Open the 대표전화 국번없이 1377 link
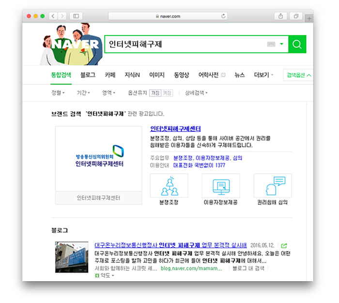339x303 pixels. [199, 165]
